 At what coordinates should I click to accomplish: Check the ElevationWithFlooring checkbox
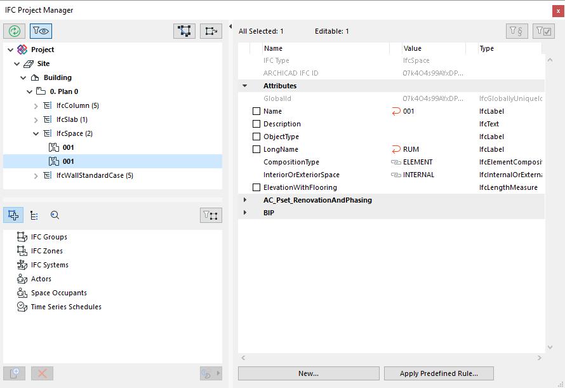point(256,187)
